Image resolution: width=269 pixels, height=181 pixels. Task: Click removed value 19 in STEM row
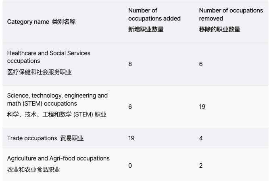click(202, 107)
